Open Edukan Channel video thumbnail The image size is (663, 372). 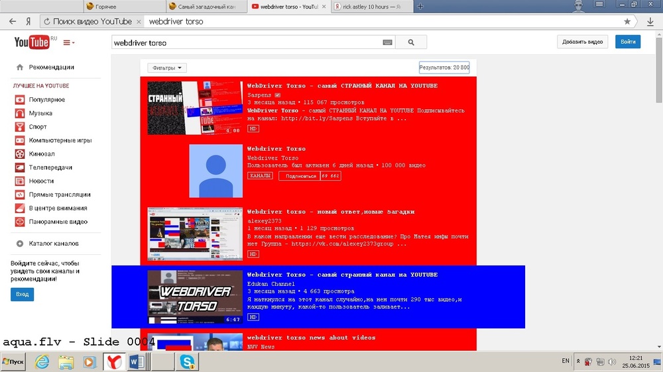point(195,297)
